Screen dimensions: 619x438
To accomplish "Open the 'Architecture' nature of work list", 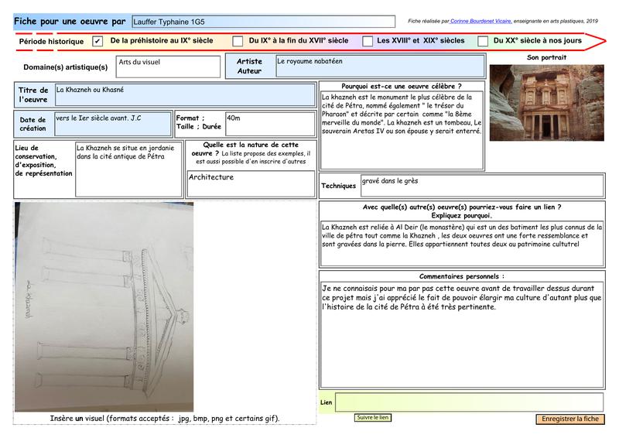I will 250,183.
